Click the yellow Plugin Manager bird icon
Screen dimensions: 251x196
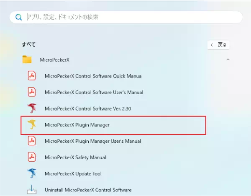[32, 125]
